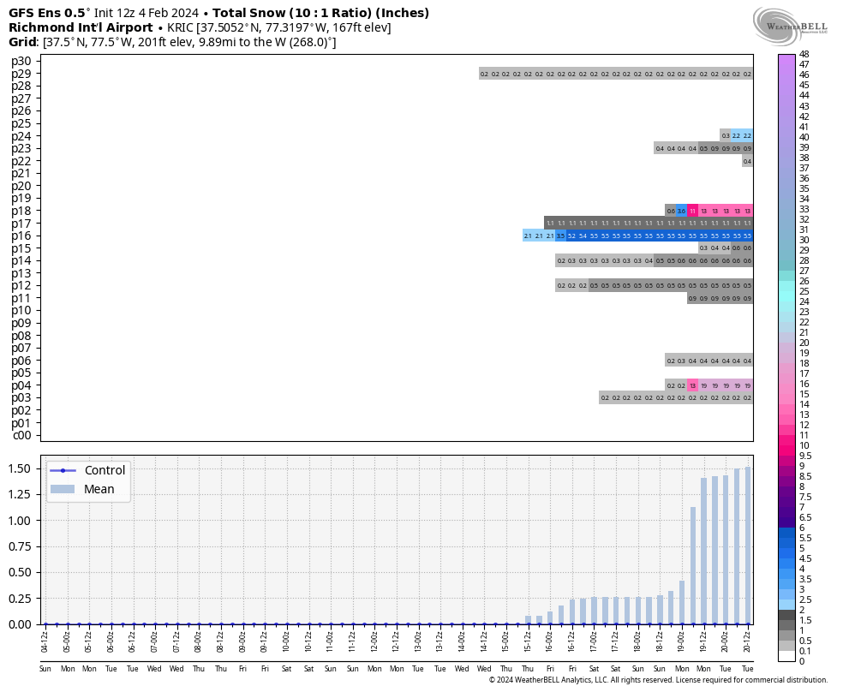The height and width of the screenshot is (692, 843).
Task: Select ensemble member label p18
Action: [21, 211]
